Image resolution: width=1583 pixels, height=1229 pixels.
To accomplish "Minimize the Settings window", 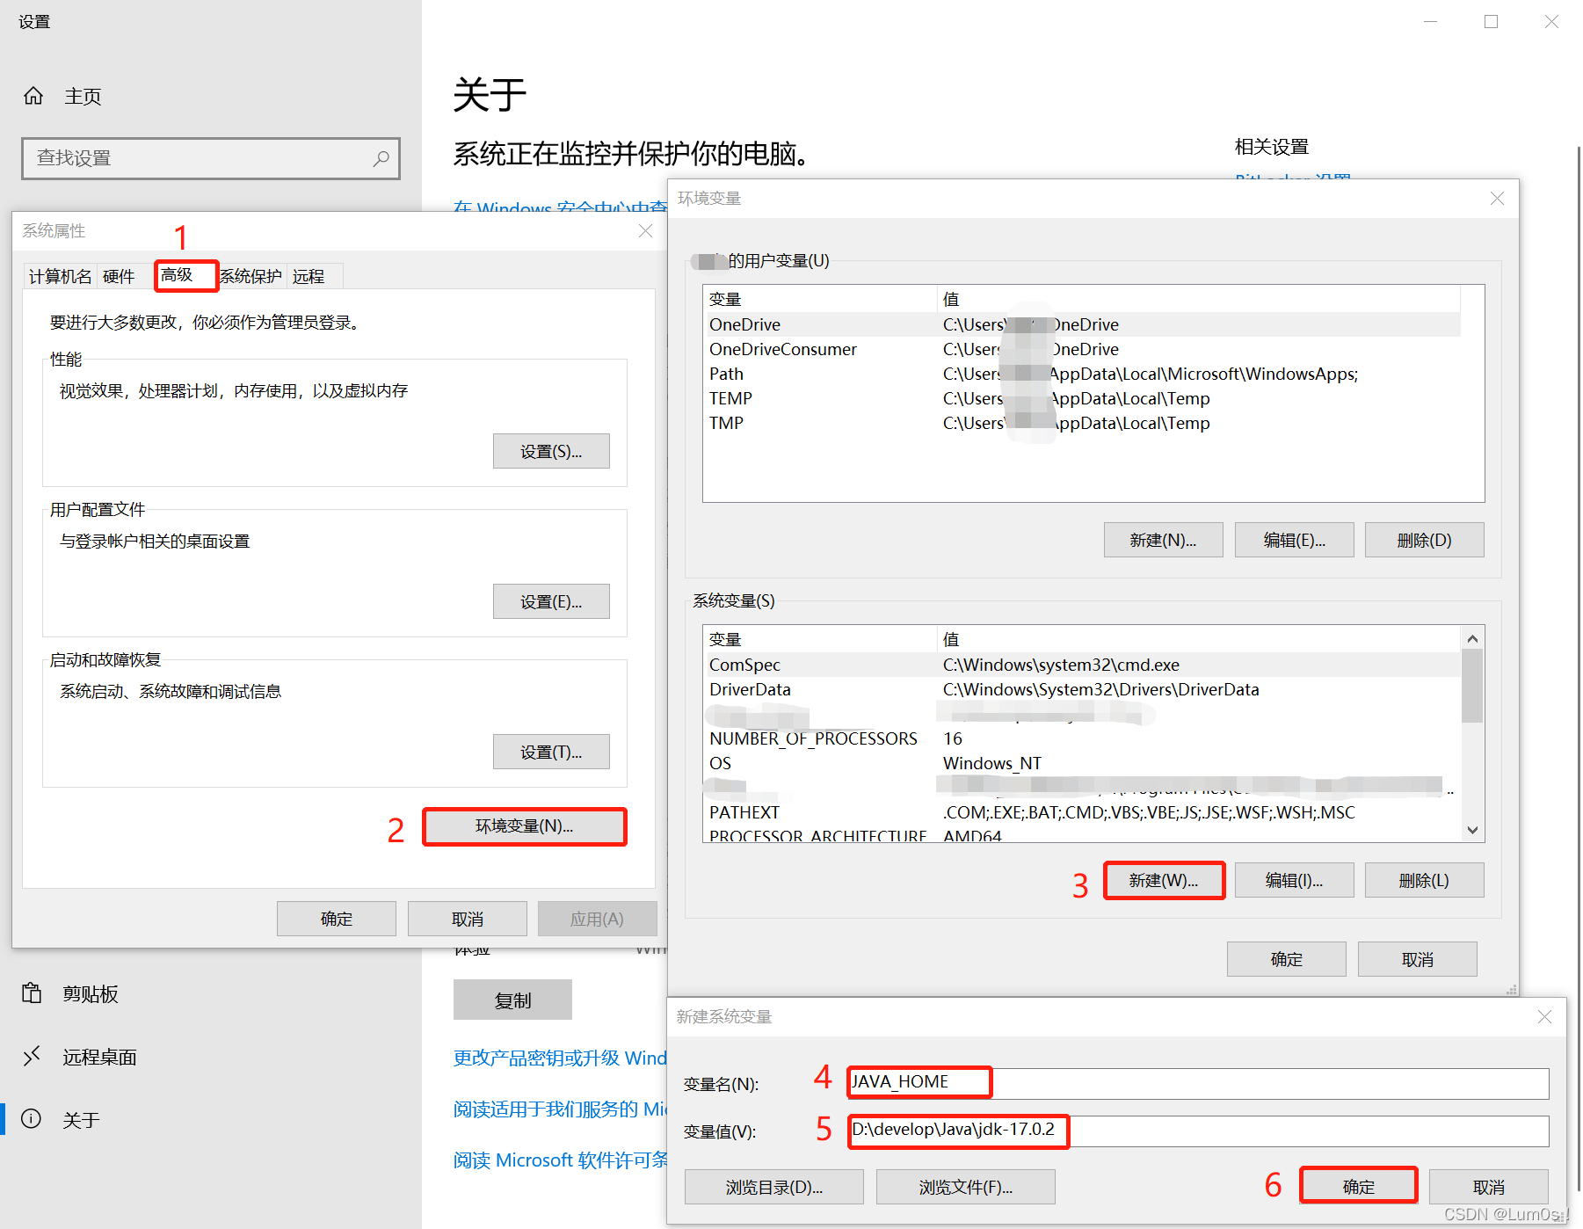I will point(1431,22).
